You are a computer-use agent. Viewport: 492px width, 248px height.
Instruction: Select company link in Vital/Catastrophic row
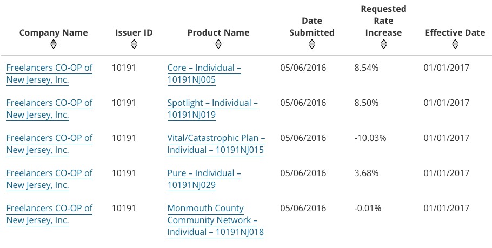pyautogui.click(x=49, y=144)
